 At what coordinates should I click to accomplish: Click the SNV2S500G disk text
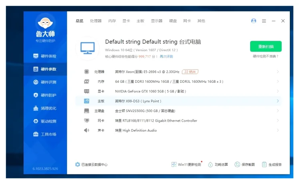[145, 111]
